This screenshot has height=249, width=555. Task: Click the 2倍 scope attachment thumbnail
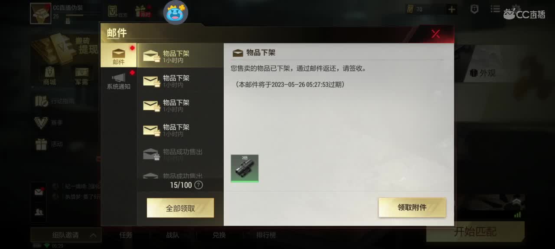[245, 168]
